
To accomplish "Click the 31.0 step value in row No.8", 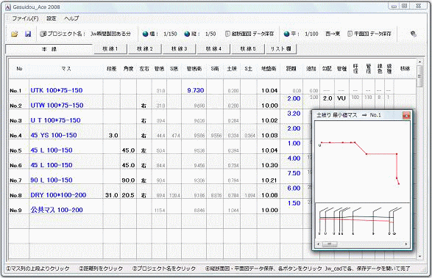I will 112,195.
